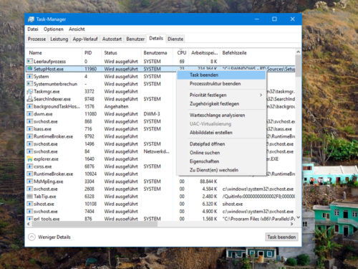Expand the Priorität festlegen submenu arrow
Viewport: 358px width, 269px height.
click(x=261, y=95)
